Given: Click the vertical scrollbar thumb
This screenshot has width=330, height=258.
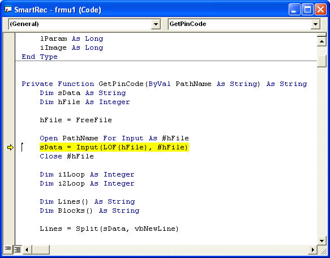Looking at the screenshot, I should click(322, 61).
